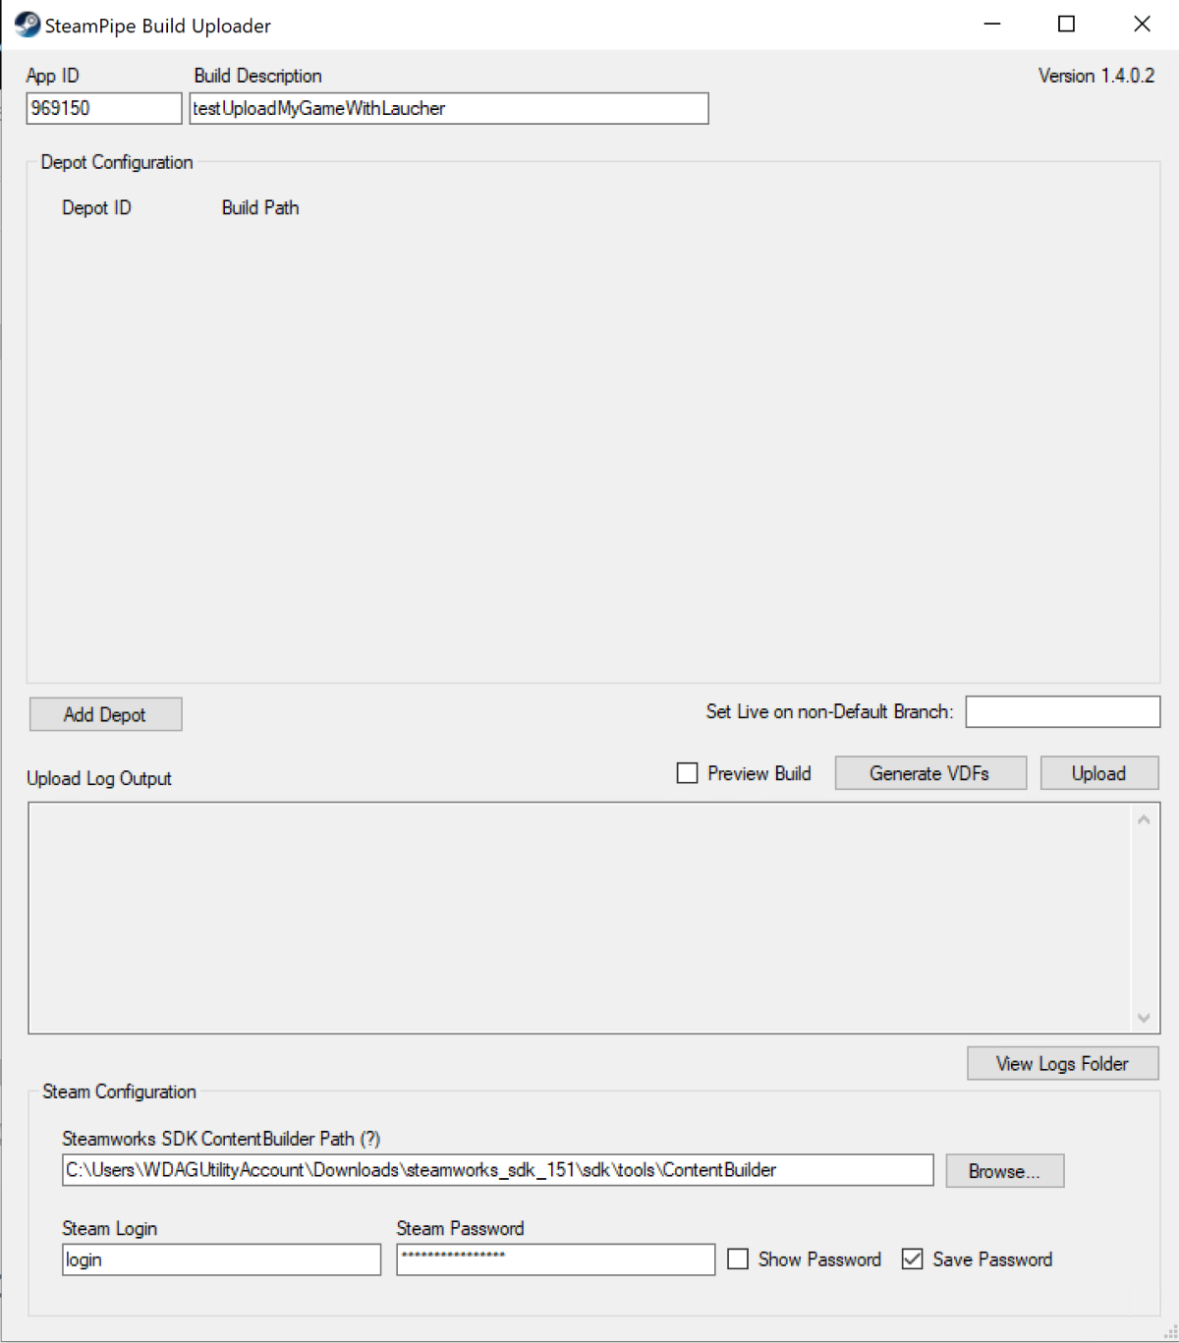Click the Steam Login text field
The height and width of the screenshot is (1343, 1179).
point(221,1259)
